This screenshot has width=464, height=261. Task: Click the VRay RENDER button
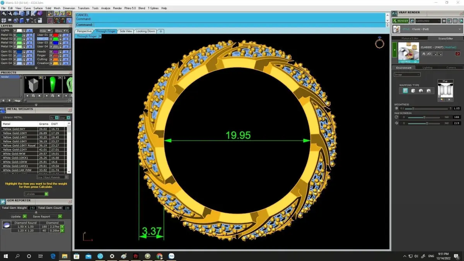(401, 21)
